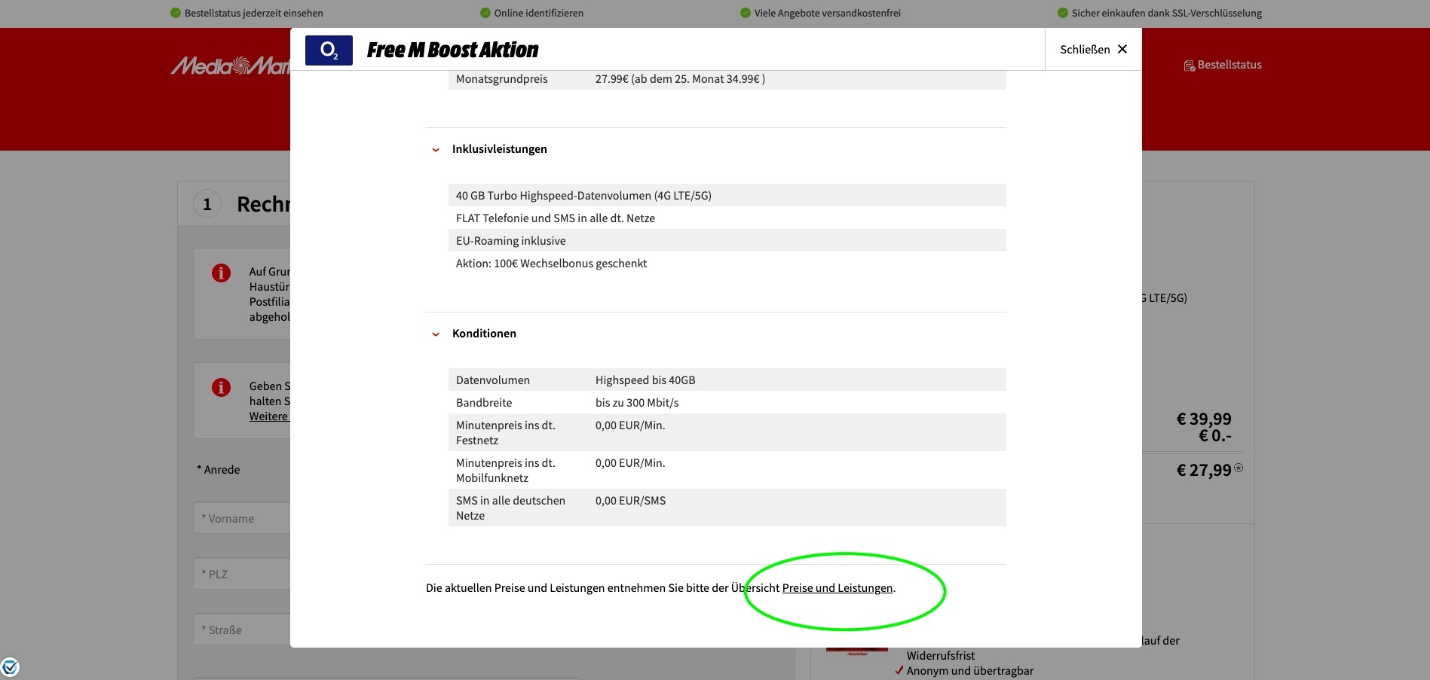The width and height of the screenshot is (1430, 680).
Task: Click 'FLAT Telefonie und SMS' row
Action: [727, 218]
